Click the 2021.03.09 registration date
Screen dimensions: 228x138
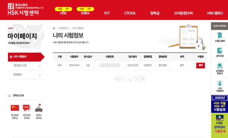coord(133,65)
